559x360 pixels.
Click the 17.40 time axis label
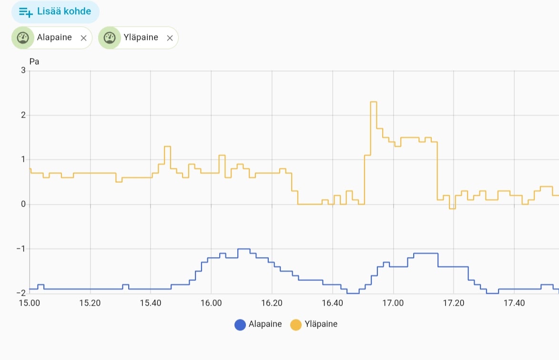tap(514, 303)
